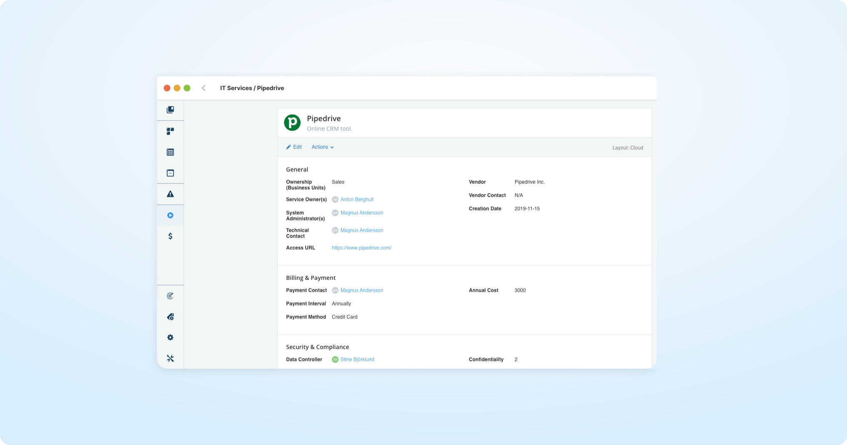Open the pipedrive.com access URL
This screenshot has width=847, height=445.
click(x=361, y=248)
